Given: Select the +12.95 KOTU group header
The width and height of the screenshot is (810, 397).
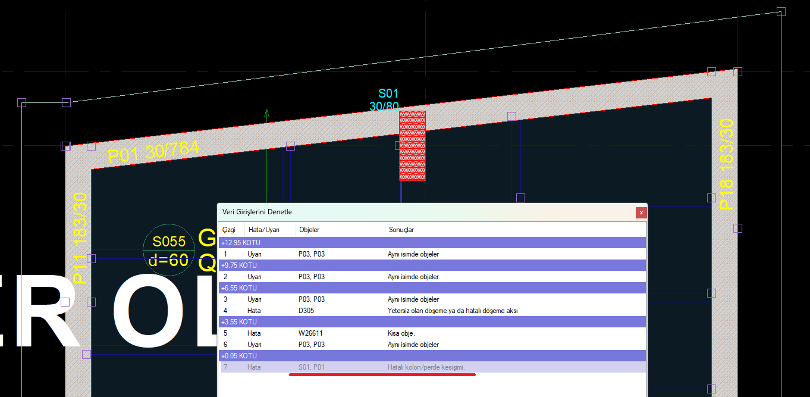Looking at the screenshot, I should 432,243.
